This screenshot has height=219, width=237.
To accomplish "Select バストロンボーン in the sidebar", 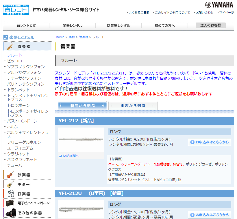I will (x=22, y=121).
